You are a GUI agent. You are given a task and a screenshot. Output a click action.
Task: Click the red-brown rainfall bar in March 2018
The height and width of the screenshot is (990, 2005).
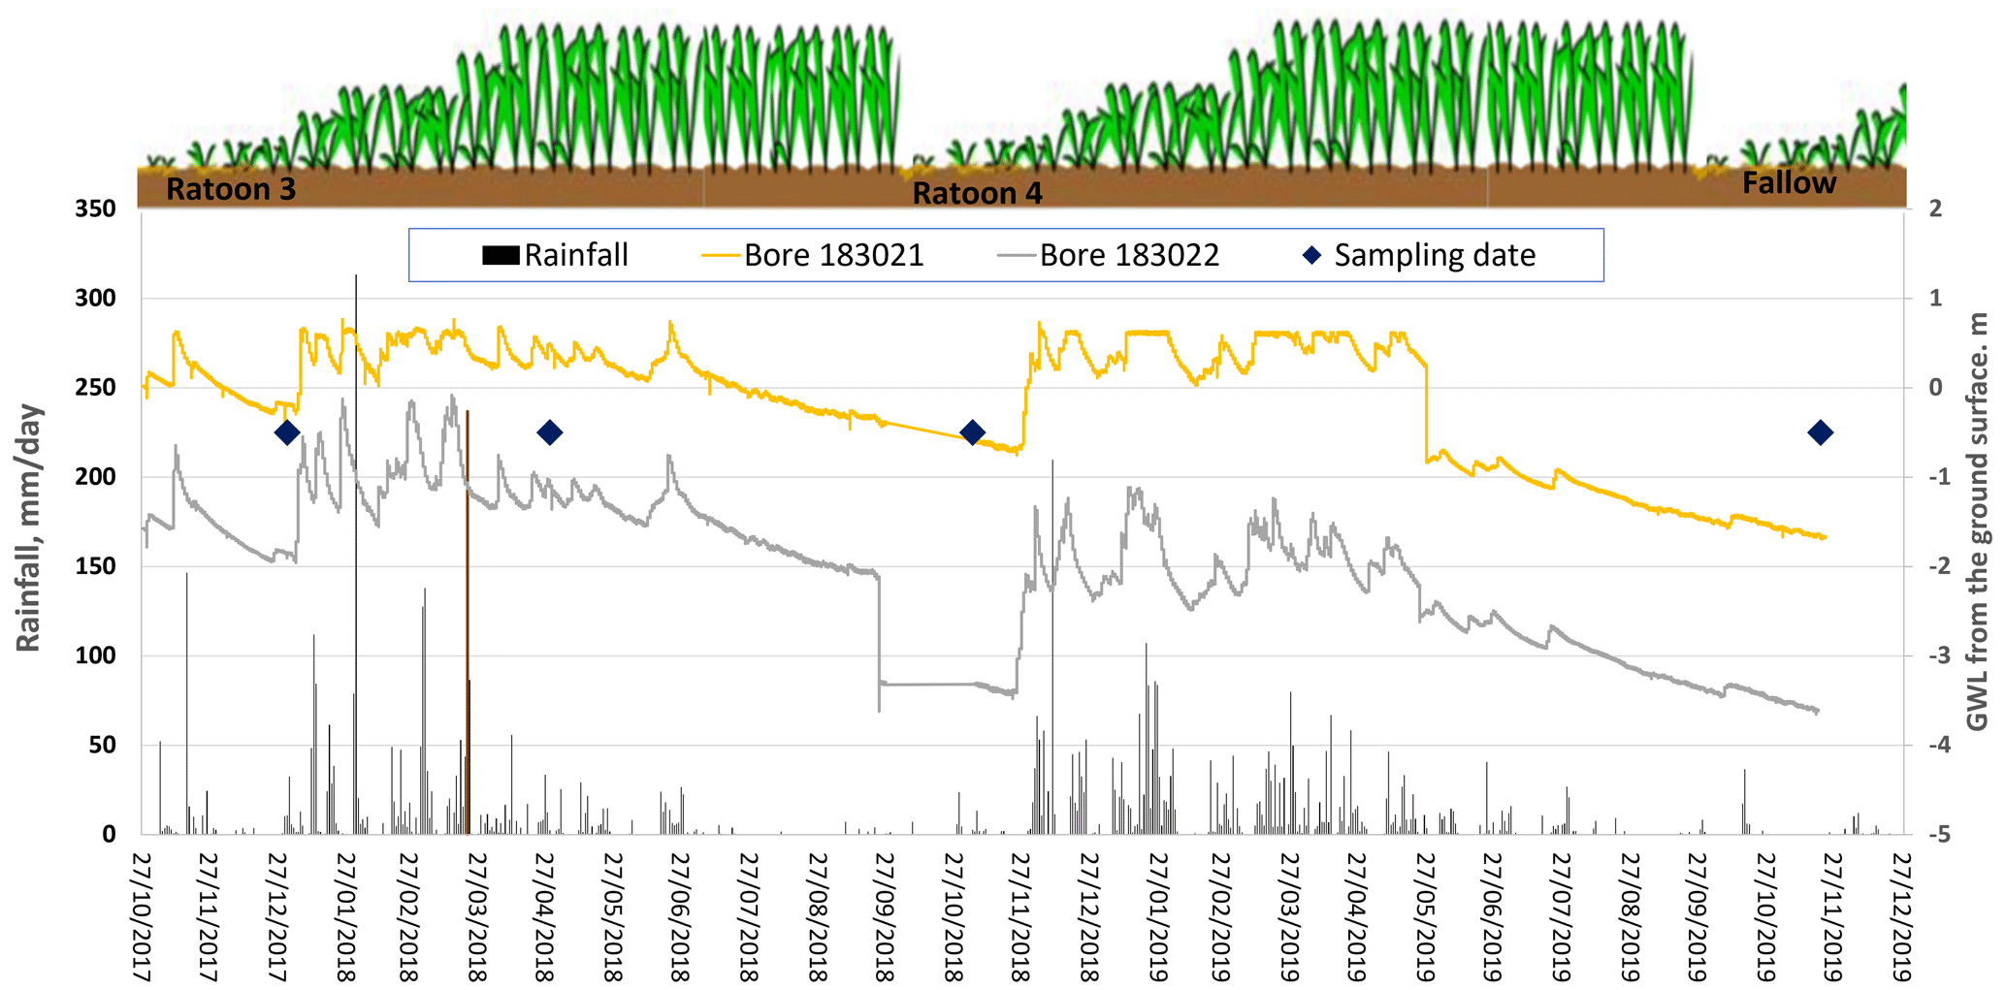tap(468, 621)
